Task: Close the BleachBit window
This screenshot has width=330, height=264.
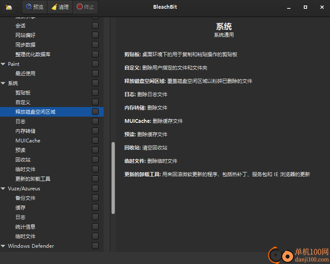Action: tap(322, 7)
